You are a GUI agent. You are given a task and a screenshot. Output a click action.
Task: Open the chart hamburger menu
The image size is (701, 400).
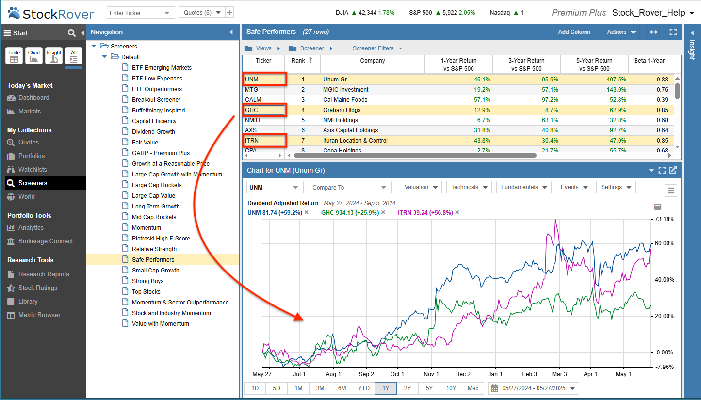pyautogui.click(x=671, y=191)
